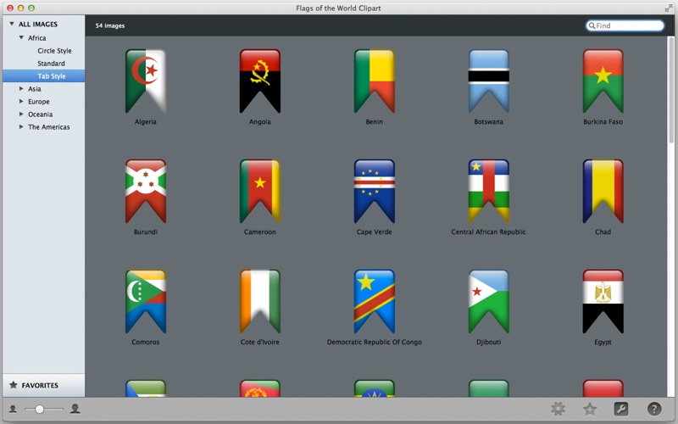The width and height of the screenshot is (678, 424).
Task: Pick the Chad flag icon
Action: tap(603, 192)
